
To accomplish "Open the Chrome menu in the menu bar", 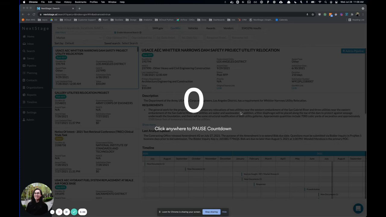I will point(33,2).
